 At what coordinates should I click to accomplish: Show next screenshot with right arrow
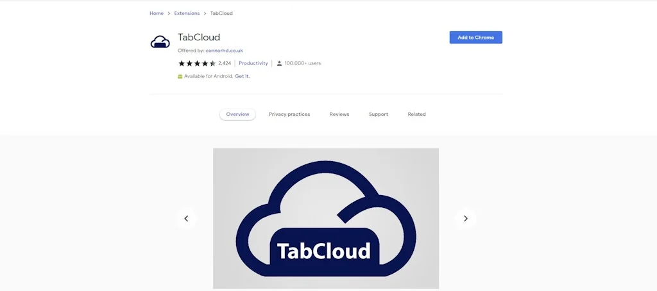(x=466, y=218)
